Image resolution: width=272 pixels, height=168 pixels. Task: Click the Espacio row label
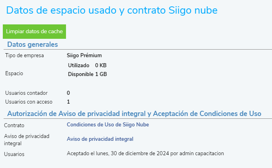click(x=14, y=74)
